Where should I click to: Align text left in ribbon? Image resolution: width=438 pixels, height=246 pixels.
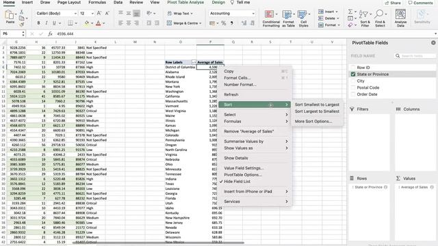120,23
